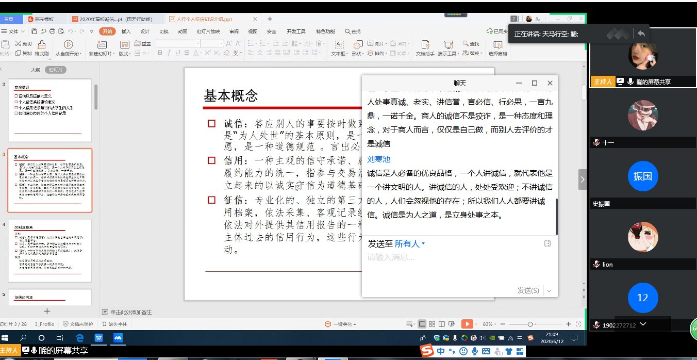The height and width of the screenshot is (360, 697).
Task: Click the 发送(S) send button in chat
Action: click(528, 291)
